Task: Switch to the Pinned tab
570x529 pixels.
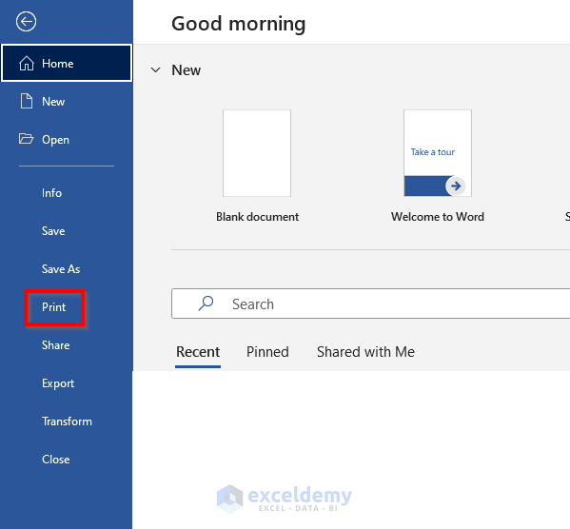Action: pyautogui.click(x=267, y=352)
